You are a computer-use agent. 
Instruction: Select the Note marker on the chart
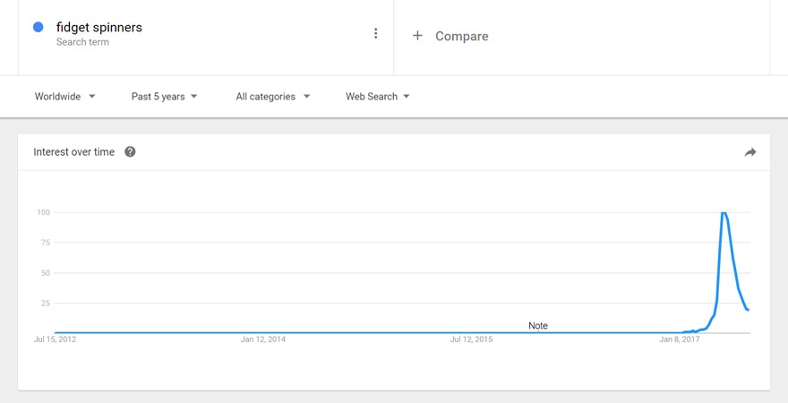[537, 326]
